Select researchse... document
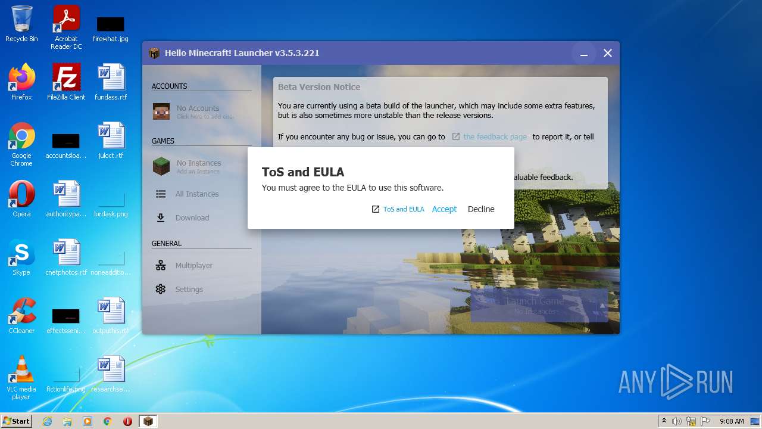Viewport: 762px width, 429px height. coord(111,374)
